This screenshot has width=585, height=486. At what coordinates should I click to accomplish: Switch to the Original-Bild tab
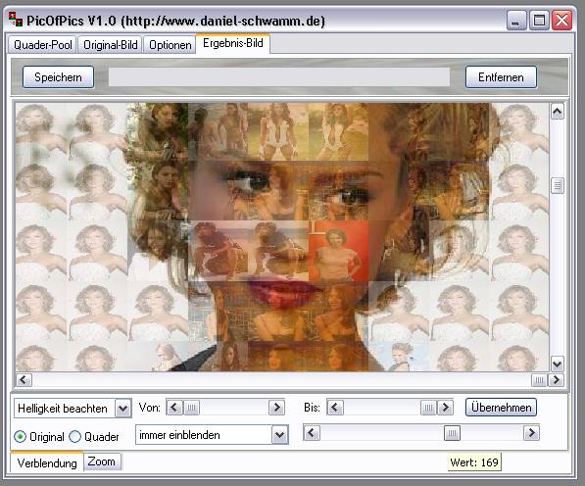tap(111, 45)
